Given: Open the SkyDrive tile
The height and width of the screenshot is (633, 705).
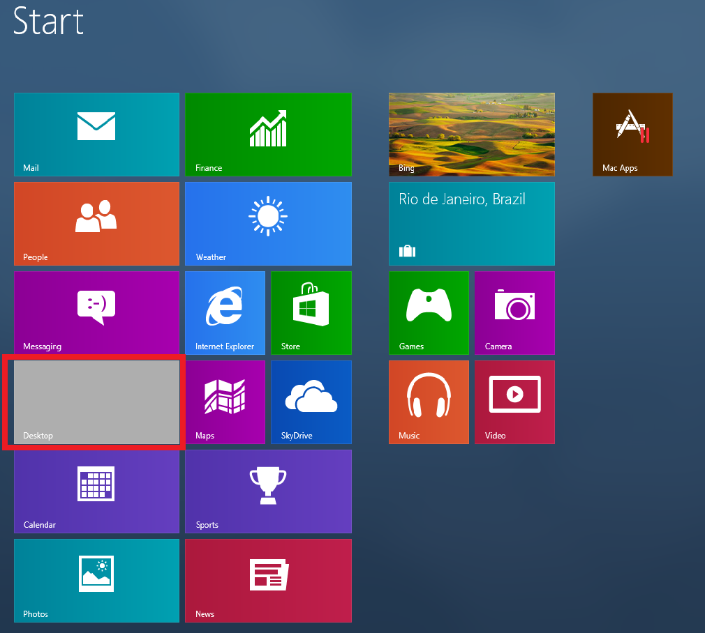Looking at the screenshot, I should (311, 402).
